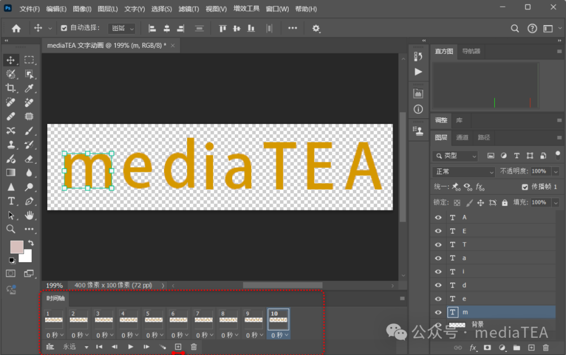This screenshot has height=355, width=566.
Task: Open the timeline panel menu
Action: (402, 299)
